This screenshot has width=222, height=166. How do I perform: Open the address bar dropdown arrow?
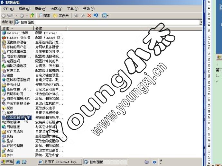click(x=201, y=22)
